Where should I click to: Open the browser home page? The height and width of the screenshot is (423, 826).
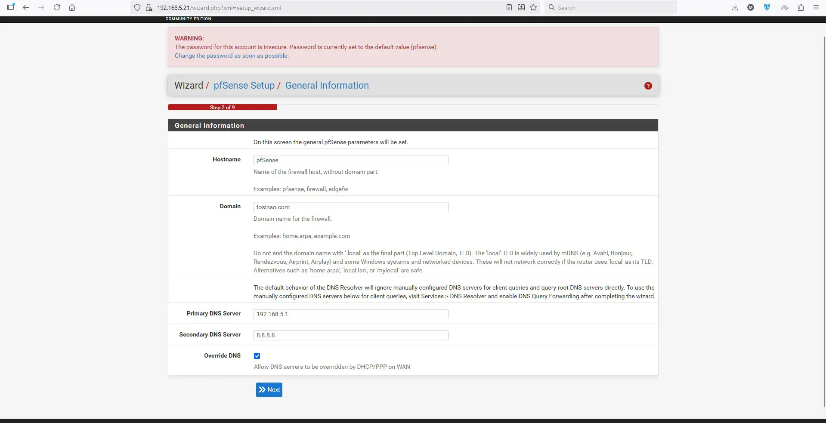click(x=72, y=7)
